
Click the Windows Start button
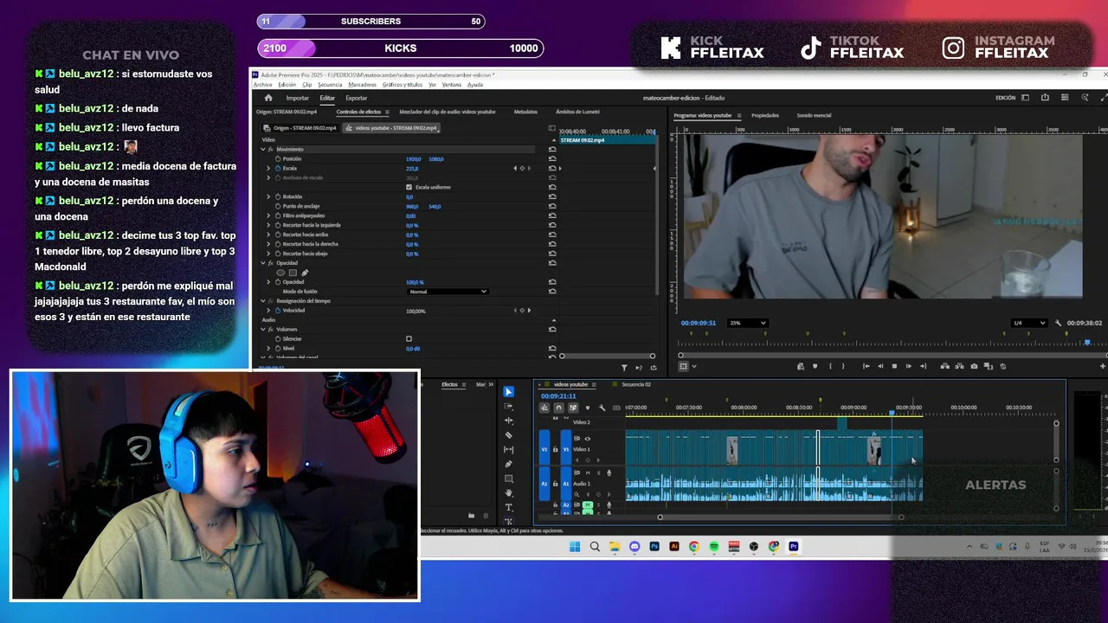(575, 547)
